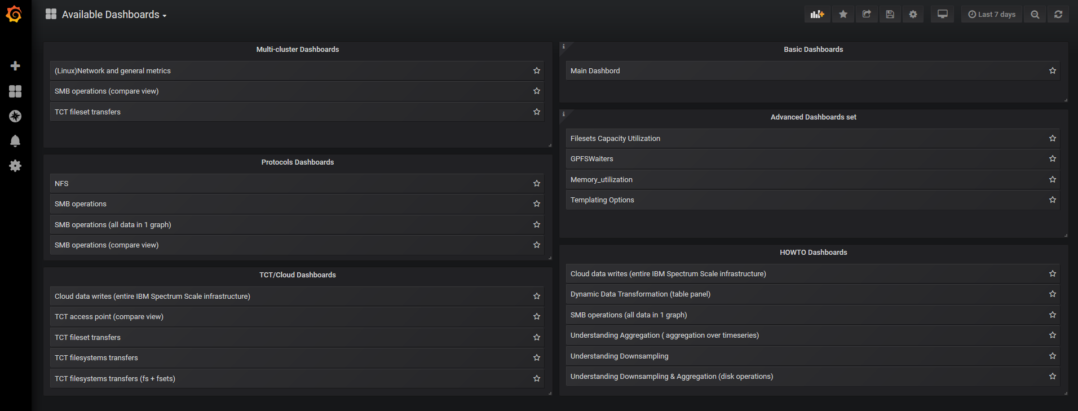Open the Understanding Downsampling dashboard link
The width and height of the screenshot is (1078, 411).
coord(619,356)
